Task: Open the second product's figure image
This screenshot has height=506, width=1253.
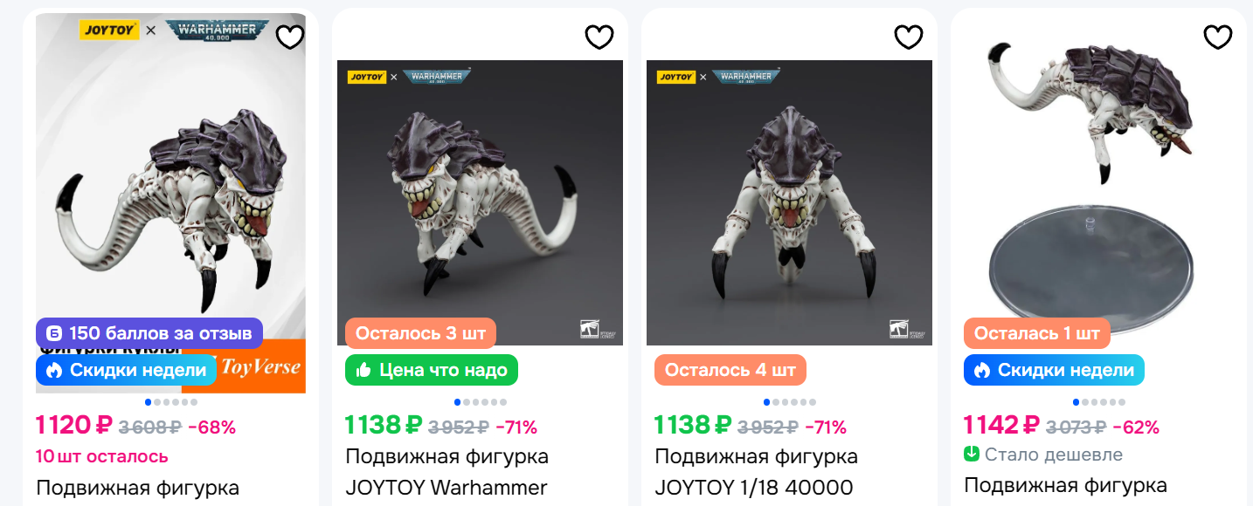Action: point(480,202)
